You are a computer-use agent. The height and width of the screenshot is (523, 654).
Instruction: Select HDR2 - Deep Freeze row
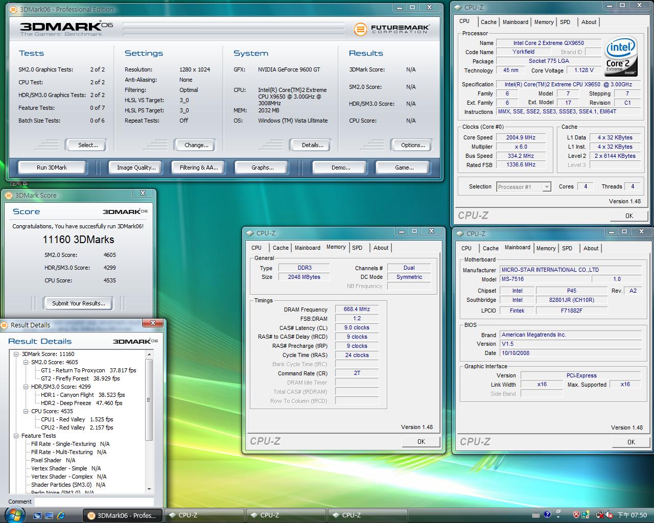pos(82,403)
